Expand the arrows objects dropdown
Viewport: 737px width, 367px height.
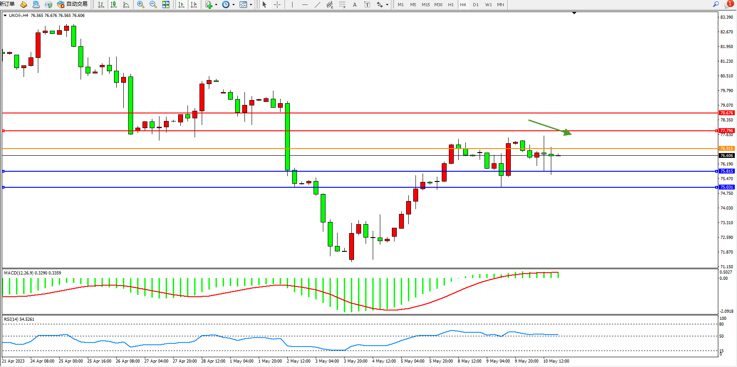click(x=387, y=5)
